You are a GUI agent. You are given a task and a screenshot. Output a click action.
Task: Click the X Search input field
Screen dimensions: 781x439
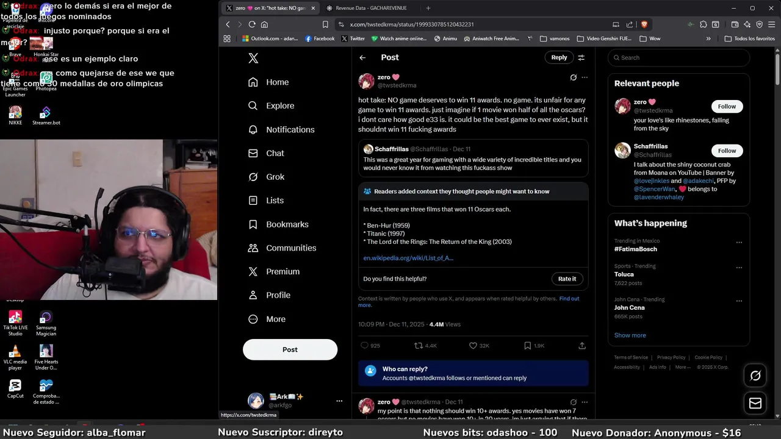pyautogui.click(x=678, y=57)
